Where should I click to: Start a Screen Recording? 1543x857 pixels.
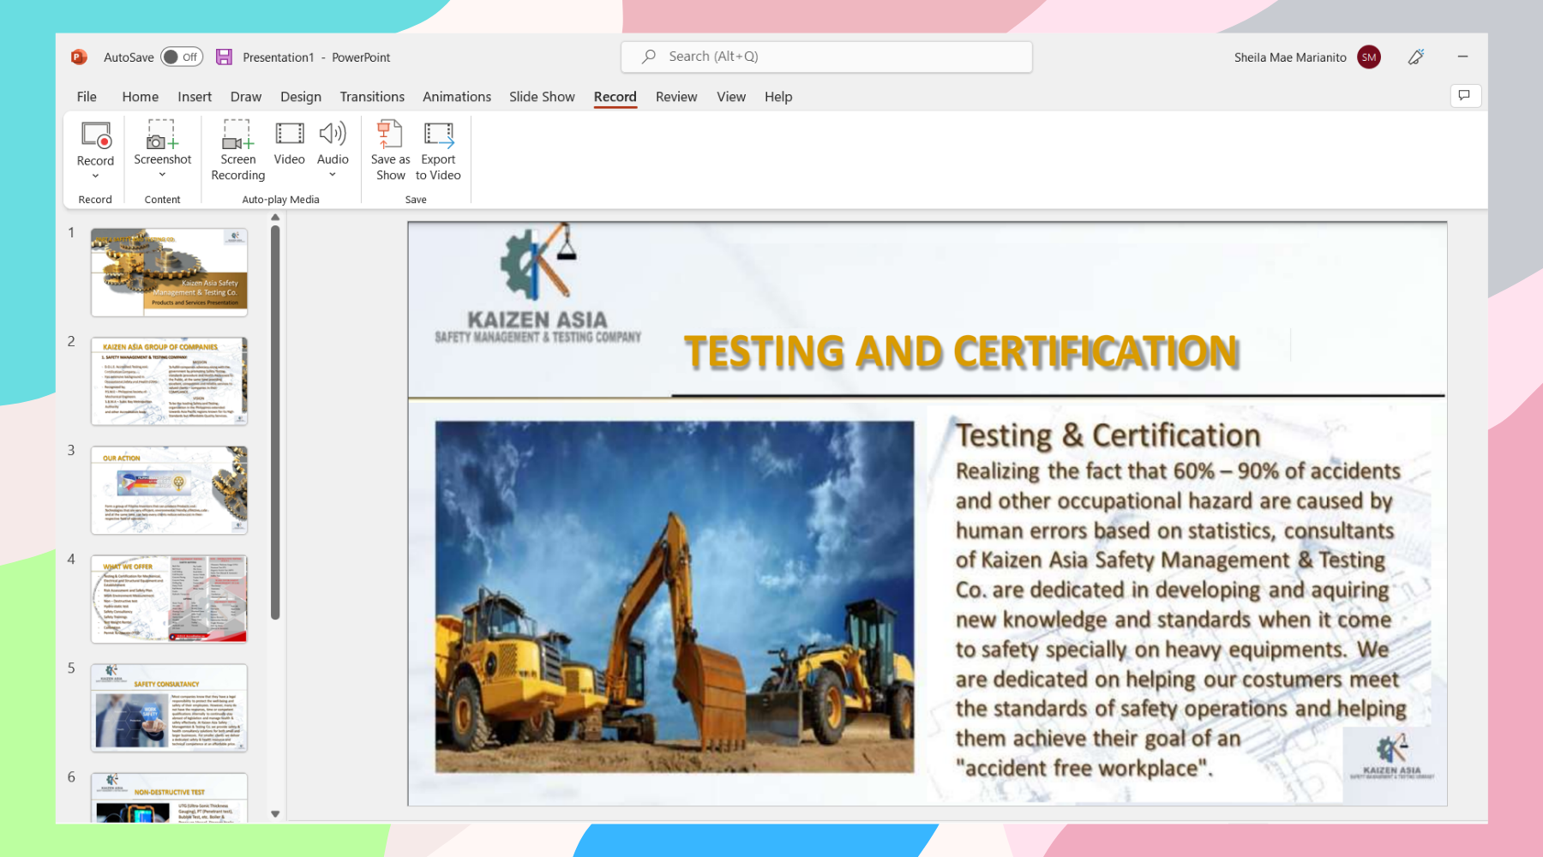click(237, 151)
